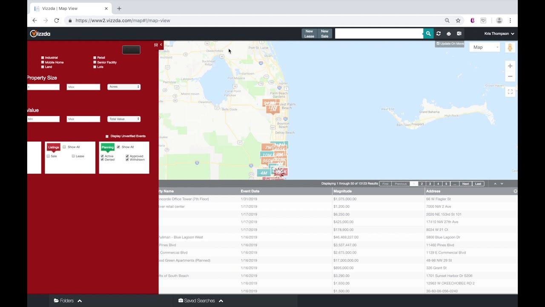Click Property Size Max input field

click(x=83, y=87)
